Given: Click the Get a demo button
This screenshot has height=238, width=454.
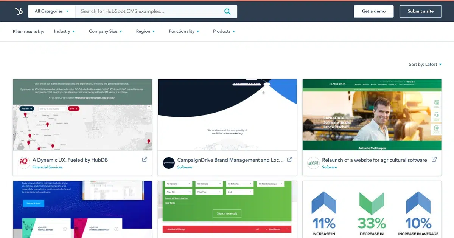Looking at the screenshot, I should pyautogui.click(x=374, y=11).
